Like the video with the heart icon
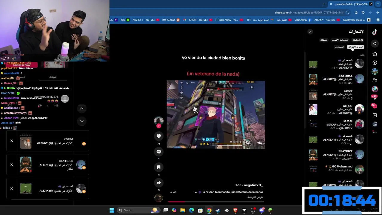382x215 pixels. coord(158,136)
